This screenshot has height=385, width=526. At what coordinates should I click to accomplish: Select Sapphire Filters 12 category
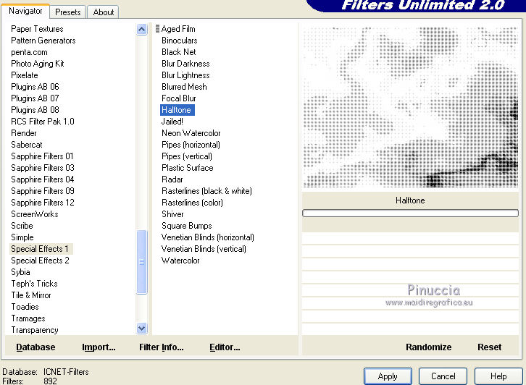coord(43,203)
